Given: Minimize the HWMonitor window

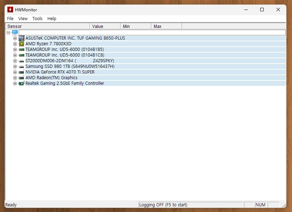Looking at the screenshot, I should pyautogui.click(x=246, y=10).
